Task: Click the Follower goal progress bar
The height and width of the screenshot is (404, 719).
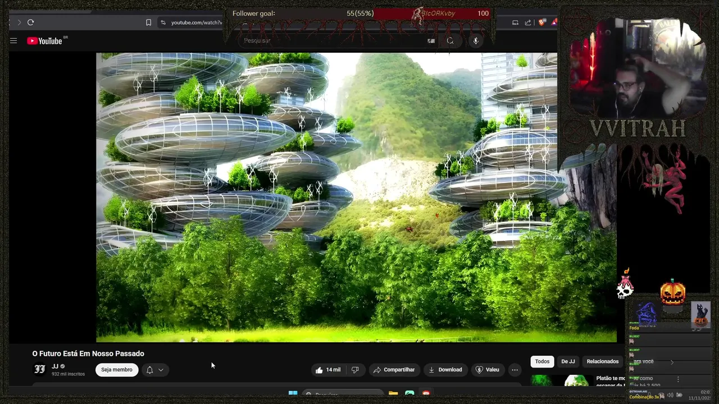Action: [361, 13]
